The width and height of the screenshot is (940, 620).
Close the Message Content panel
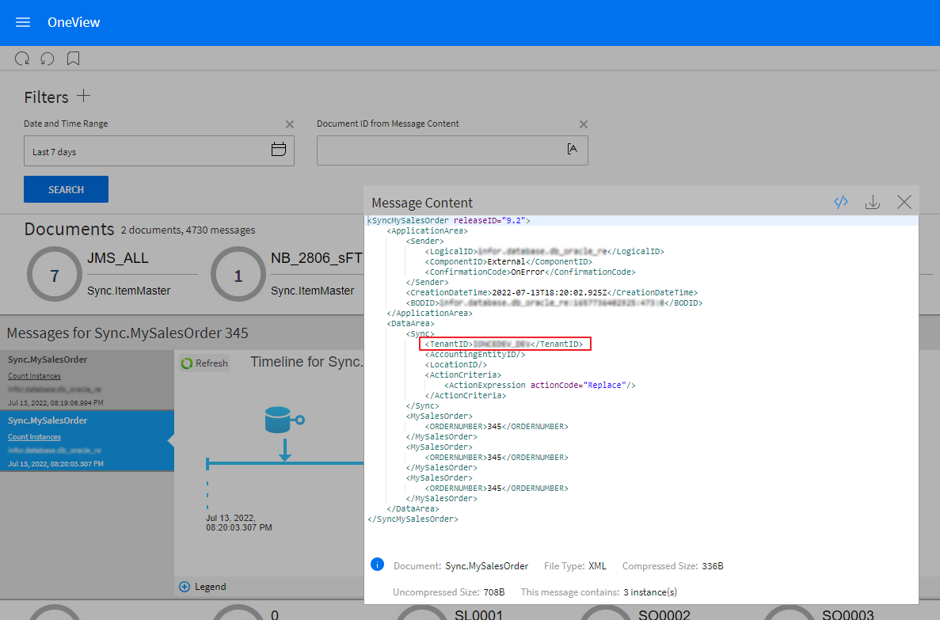pos(904,202)
